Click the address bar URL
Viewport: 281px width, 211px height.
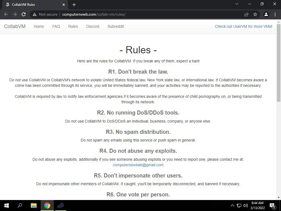[94, 14]
